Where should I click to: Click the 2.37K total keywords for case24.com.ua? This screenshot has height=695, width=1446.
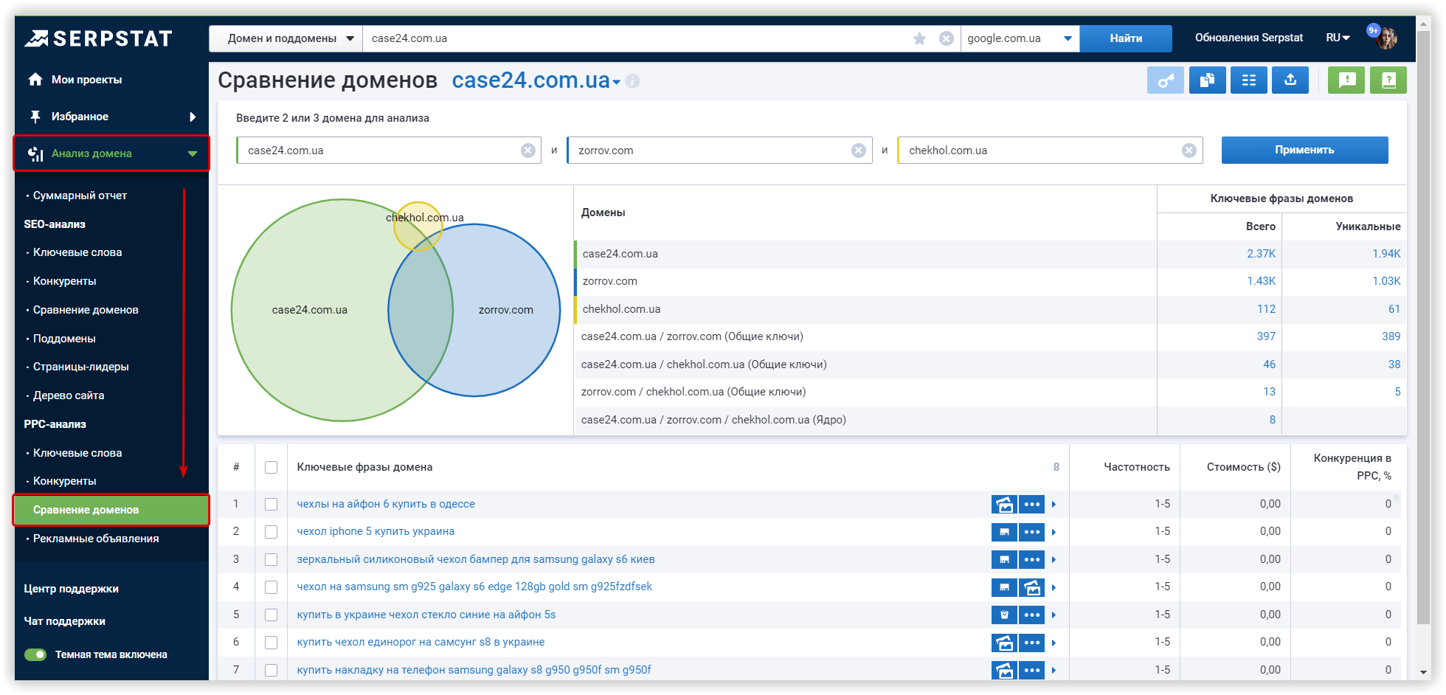pyautogui.click(x=1261, y=254)
